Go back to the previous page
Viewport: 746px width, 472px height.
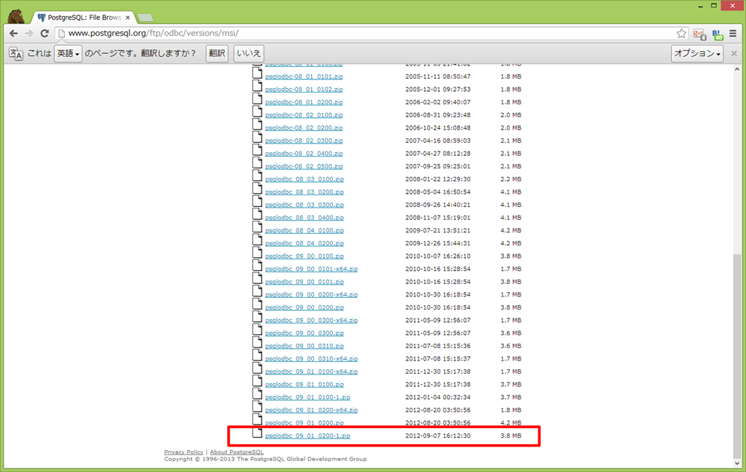[14, 34]
